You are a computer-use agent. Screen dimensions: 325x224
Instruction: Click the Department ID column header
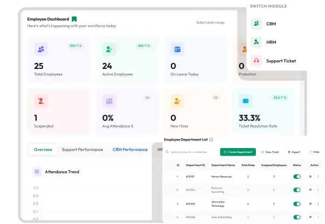pos(195,165)
